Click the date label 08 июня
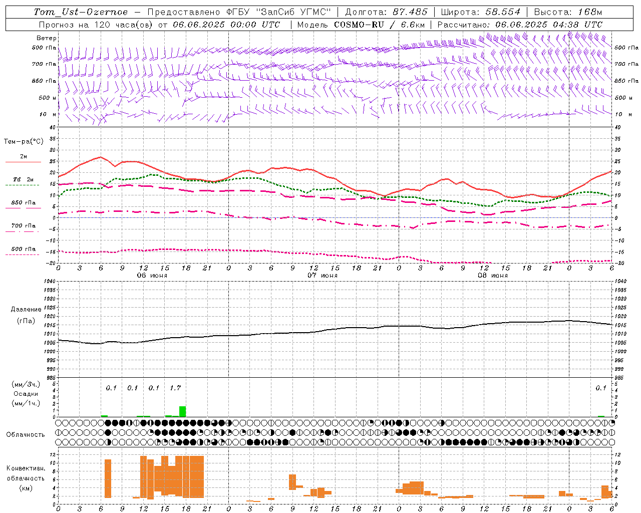Viewport: 641px width, 513px height. pos(492,276)
